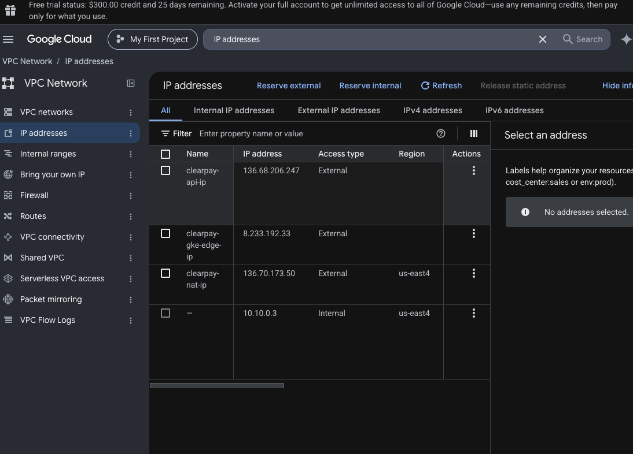The width and height of the screenshot is (633, 454).
Task: Open more options for Firewall
Action: pos(131,195)
